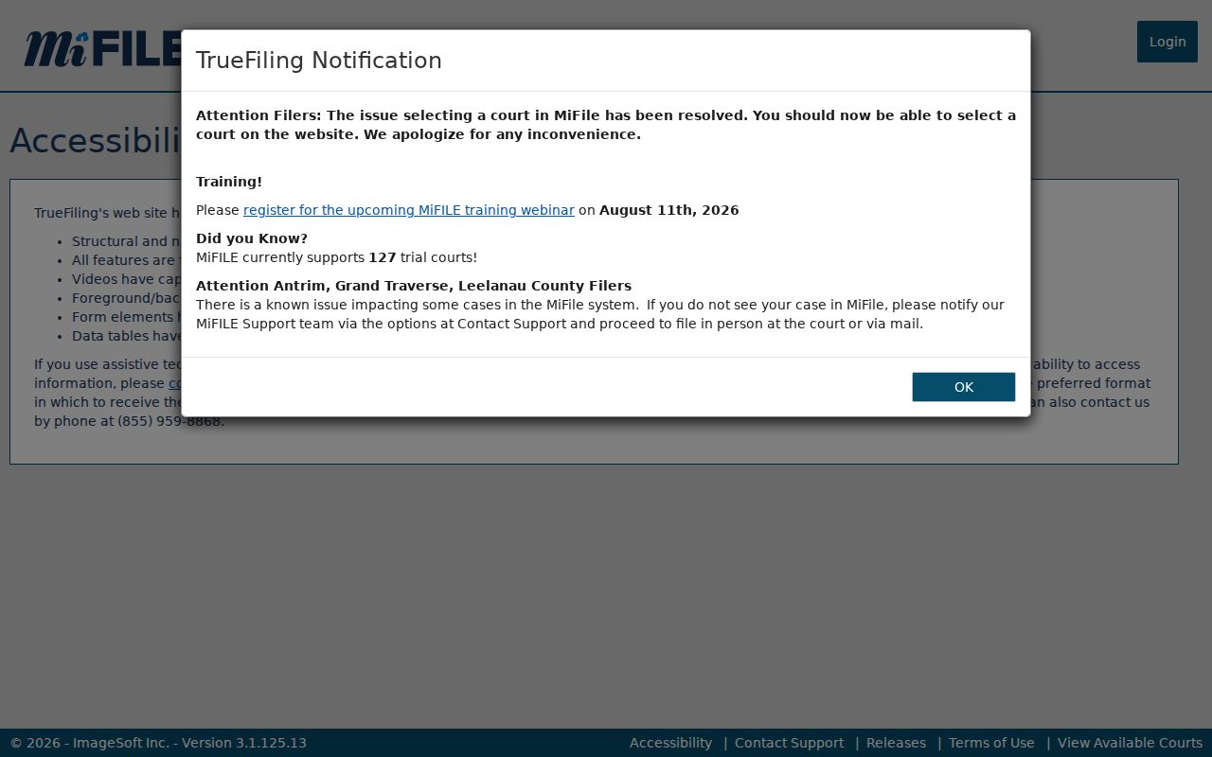This screenshot has height=757, width=1212.
Task: Click the Antrim, Grand Traverse, Leelanau heading
Action: (x=414, y=286)
